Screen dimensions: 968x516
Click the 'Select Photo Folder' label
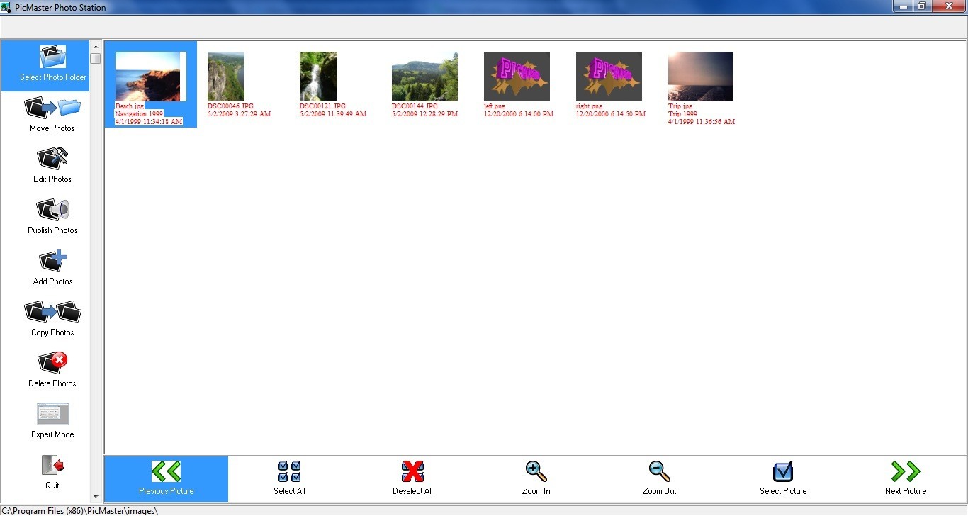(52, 77)
